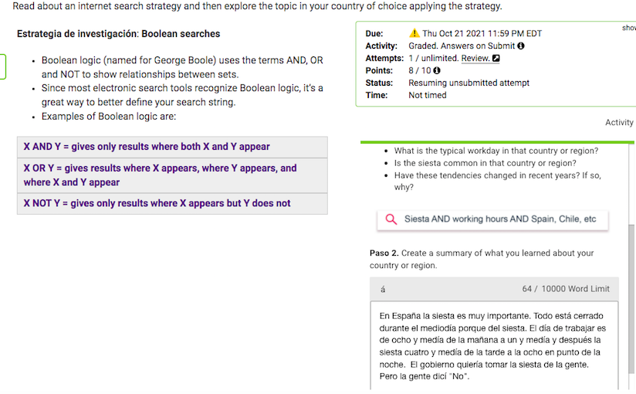Viewport: 636px width, 394px height.
Task: Click inside the Spanish summary text area
Action: [x=494, y=345]
